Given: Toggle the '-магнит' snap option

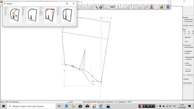Looking at the screenshot, I should [x=187, y=37].
